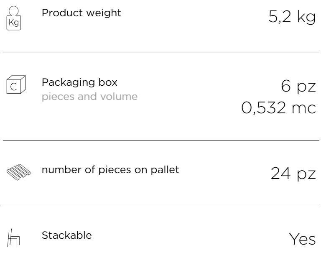Click number of pieces on pallet label
The height and width of the screenshot is (263, 321).
pos(110,170)
